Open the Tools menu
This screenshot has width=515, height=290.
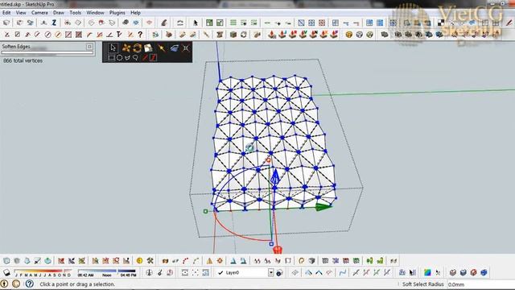pyautogui.click(x=75, y=13)
